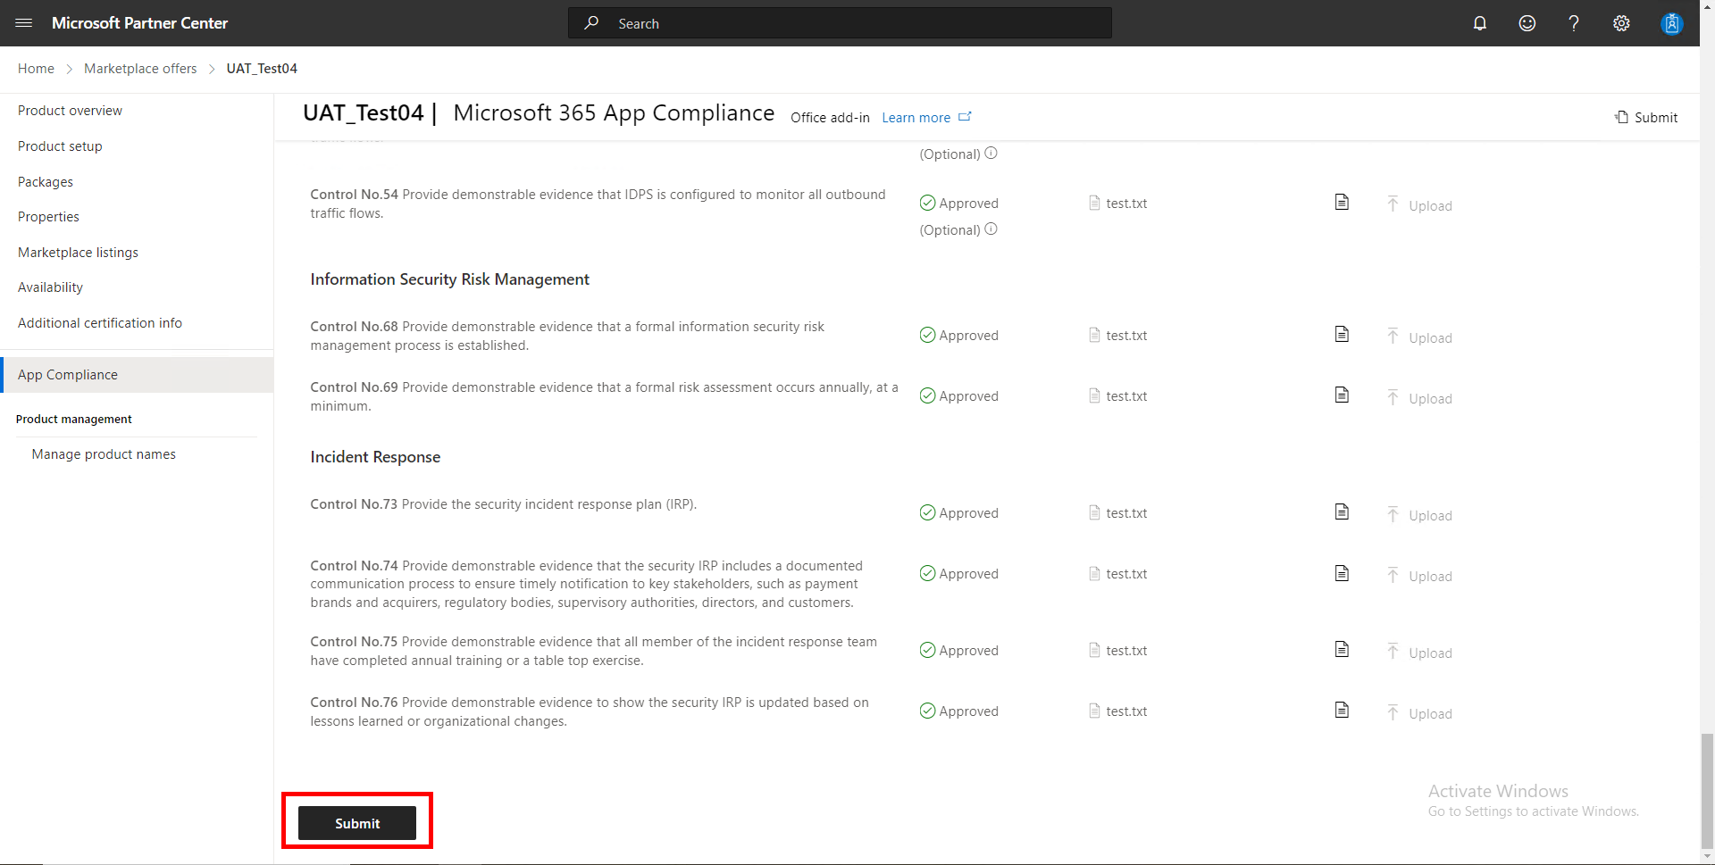Select App Compliance in sidebar
The width and height of the screenshot is (1715, 865).
[137, 375]
